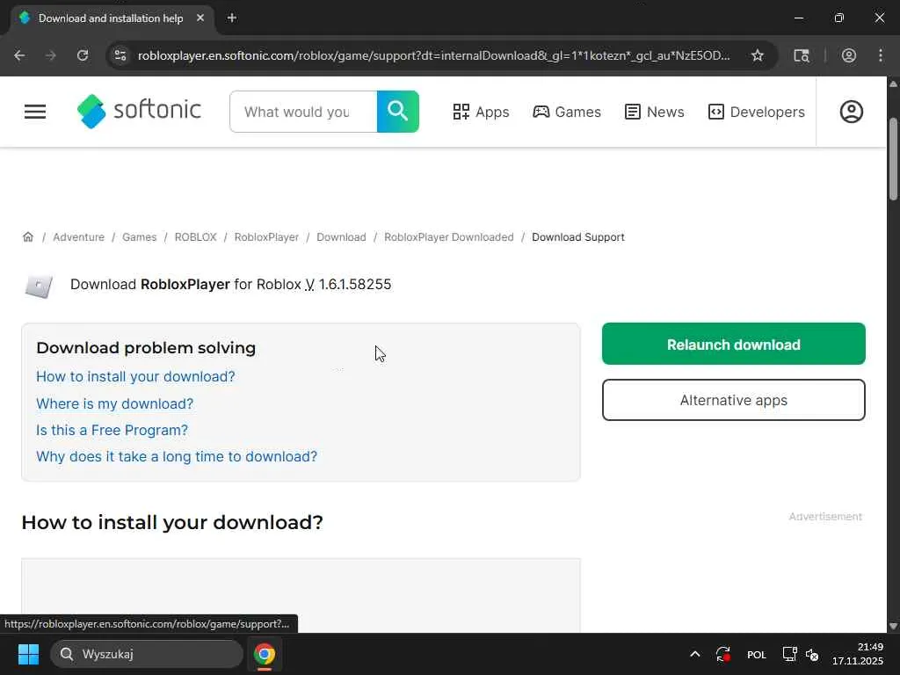This screenshot has width=900, height=675.
Task: Go to the Download breadcrumb
Action: tap(342, 237)
